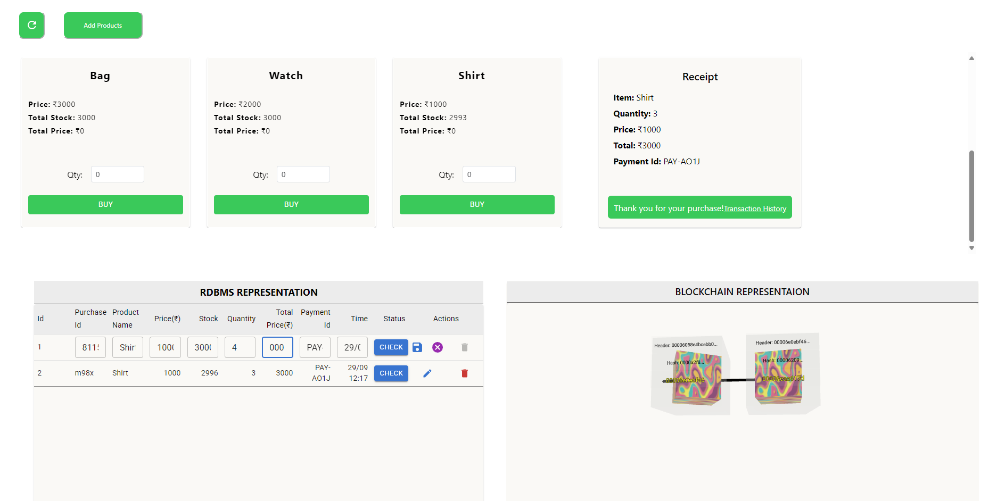
Task: Save the edited row with the disk icon
Action: point(417,347)
